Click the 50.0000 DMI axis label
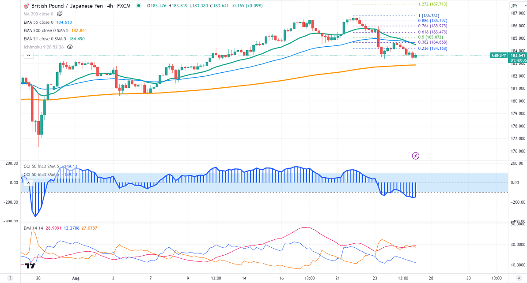This screenshot has width=527, height=283. click(518, 223)
